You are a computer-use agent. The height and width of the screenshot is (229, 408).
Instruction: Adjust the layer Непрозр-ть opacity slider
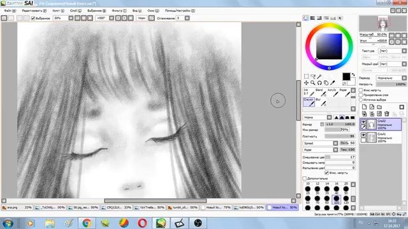click(391, 85)
